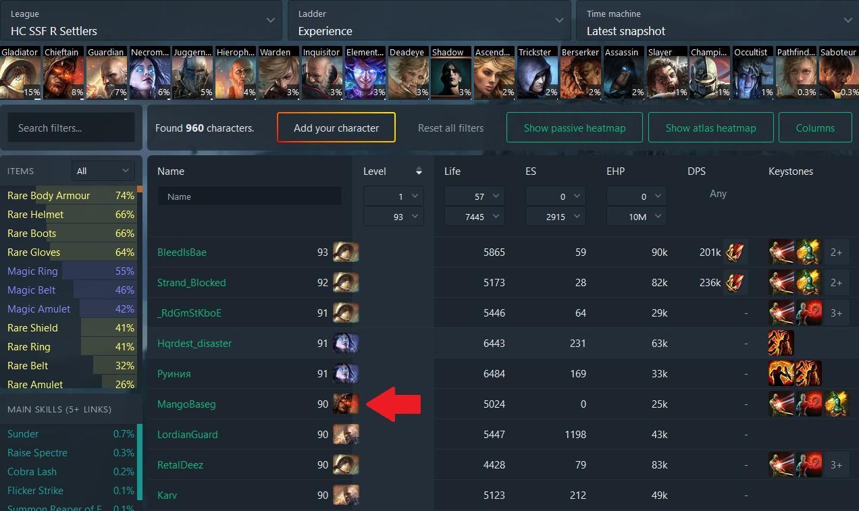859x511 pixels.
Task: Toggle the Sunder main skill filter
Action: (71, 434)
